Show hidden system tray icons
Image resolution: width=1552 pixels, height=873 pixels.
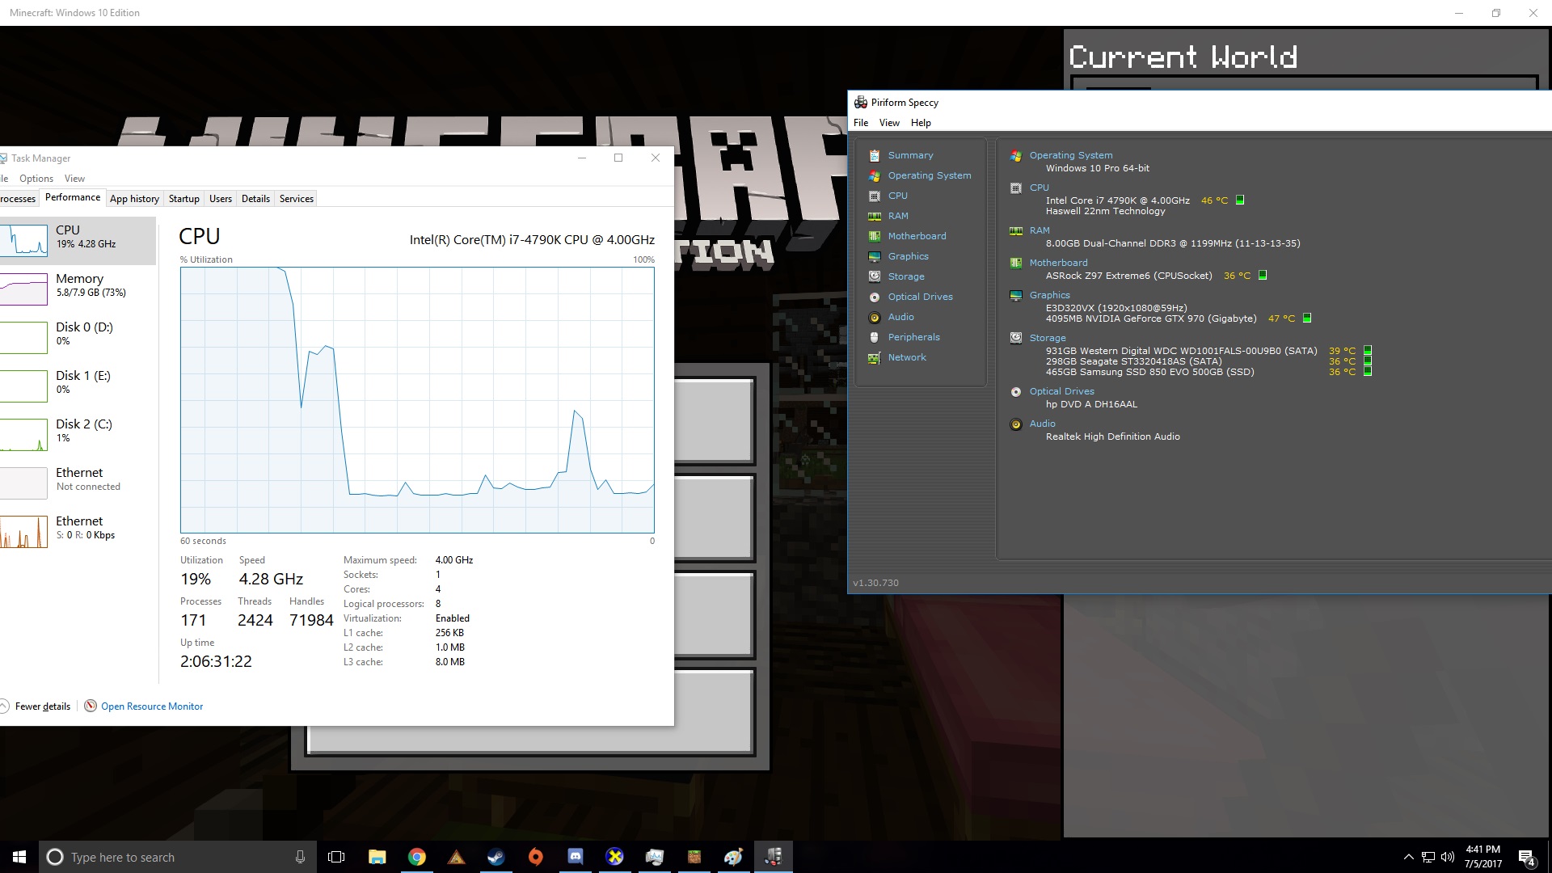(x=1408, y=857)
